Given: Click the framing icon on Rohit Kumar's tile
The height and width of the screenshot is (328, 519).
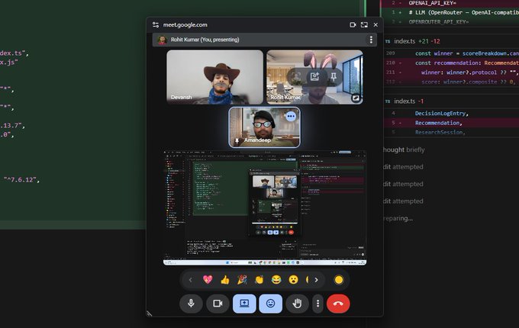Looking at the screenshot, I should [x=296, y=77].
